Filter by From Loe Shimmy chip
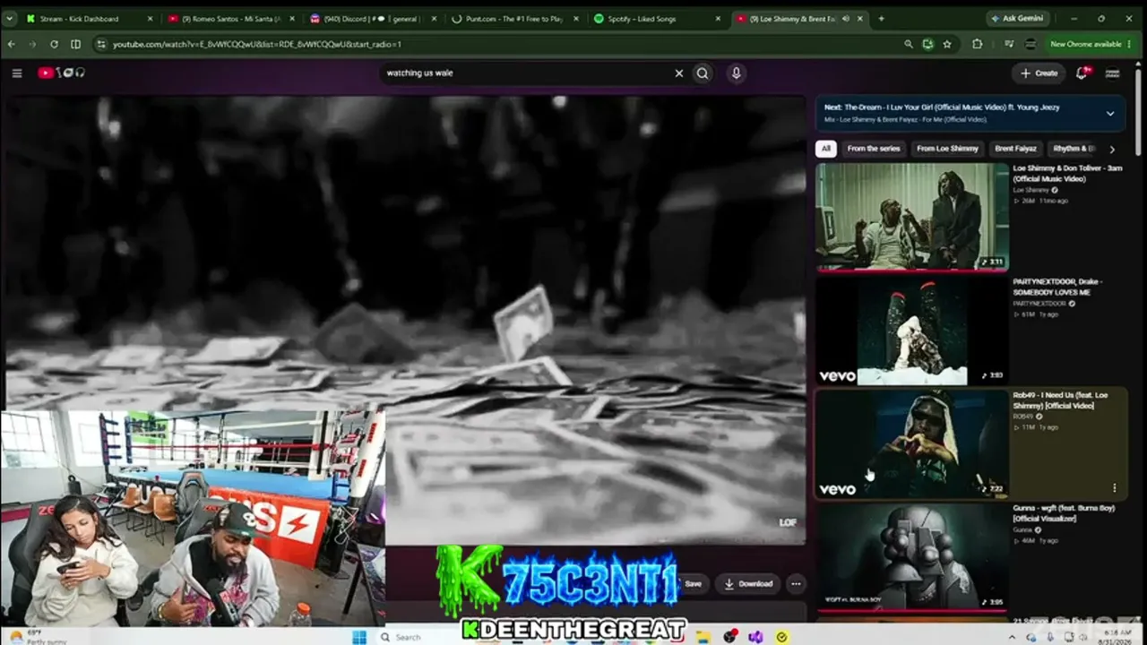1147x645 pixels. tap(947, 149)
